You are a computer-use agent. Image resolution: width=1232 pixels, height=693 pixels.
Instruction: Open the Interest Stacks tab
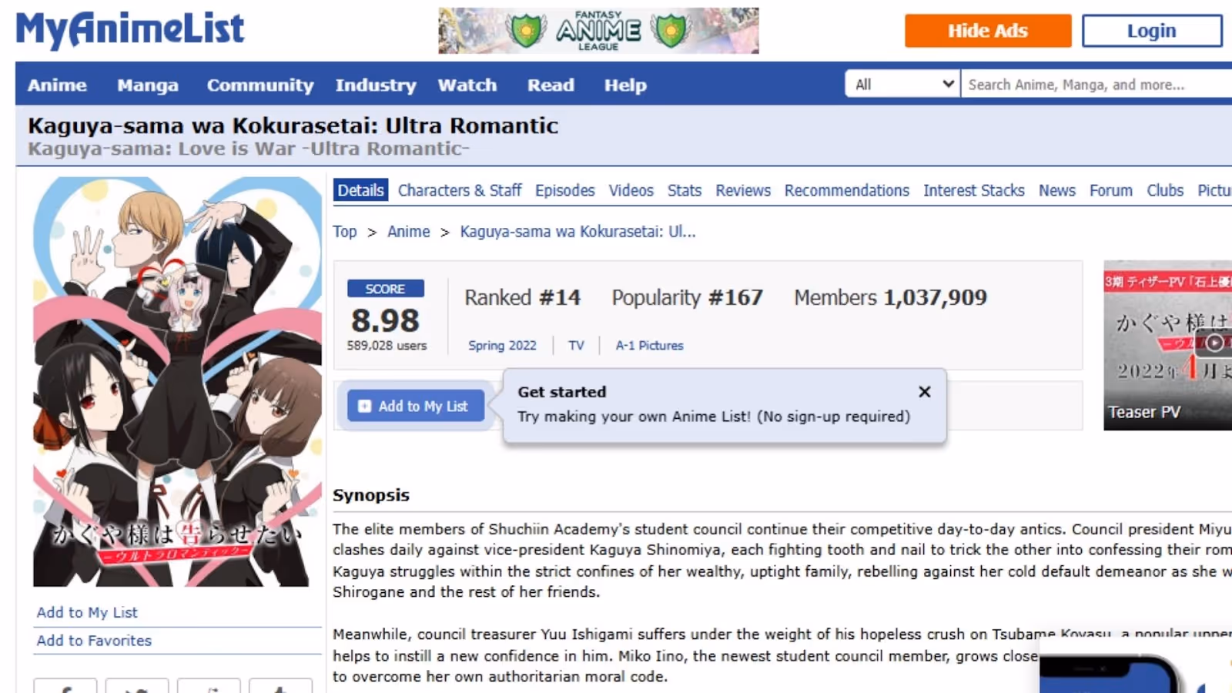974,190
